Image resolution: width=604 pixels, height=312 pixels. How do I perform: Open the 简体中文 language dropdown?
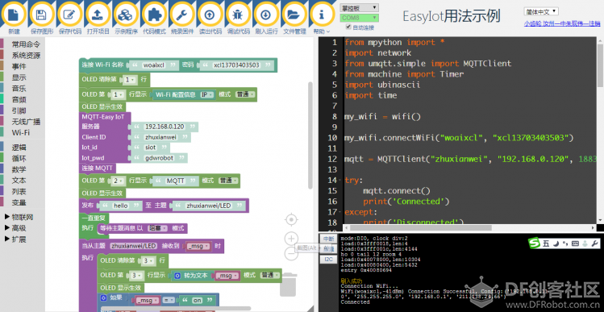click(x=541, y=11)
